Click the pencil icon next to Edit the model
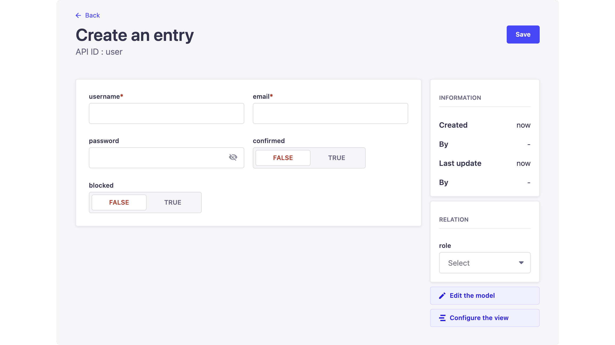Image resolution: width=615 pixels, height=345 pixels. point(442,295)
